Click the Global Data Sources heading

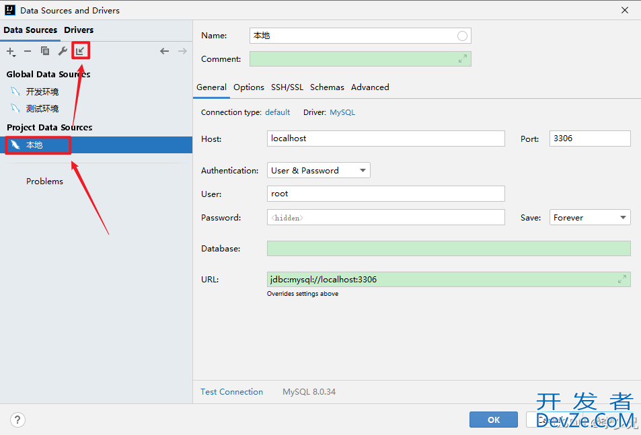(x=48, y=75)
